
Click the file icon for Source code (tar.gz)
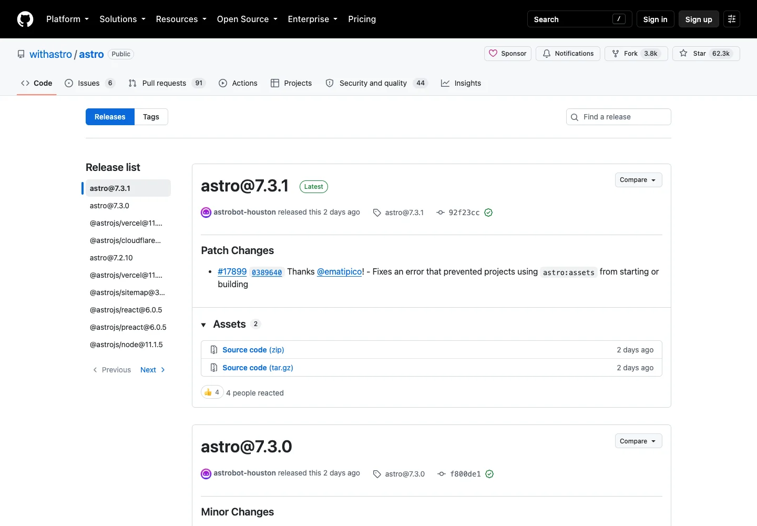click(214, 368)
